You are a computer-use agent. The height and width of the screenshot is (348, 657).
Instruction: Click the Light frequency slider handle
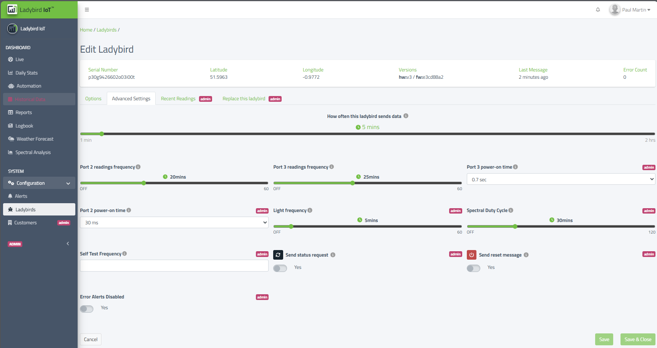[x=291, y=227]
